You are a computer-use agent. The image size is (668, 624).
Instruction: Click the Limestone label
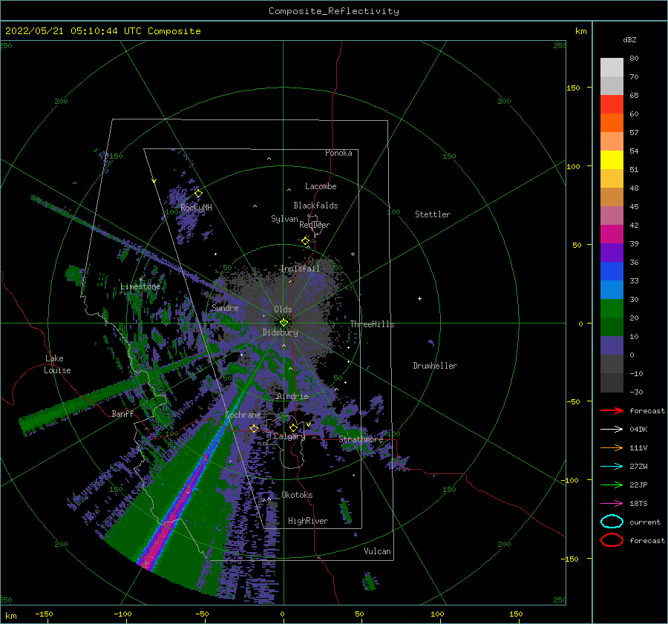[140, 286]
